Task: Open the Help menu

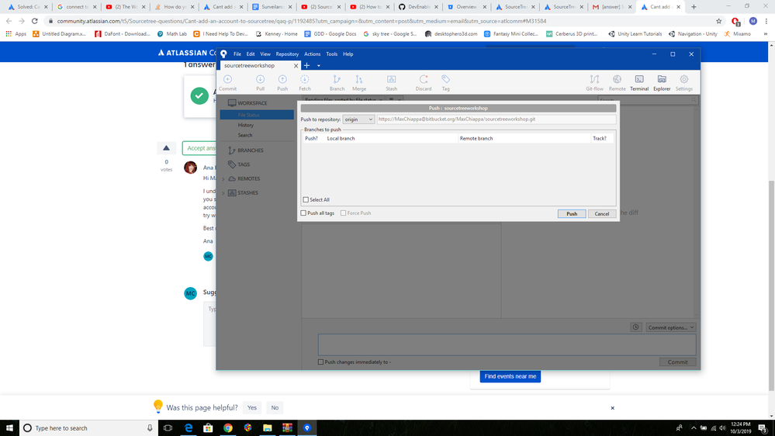Action: click(348, 54)
